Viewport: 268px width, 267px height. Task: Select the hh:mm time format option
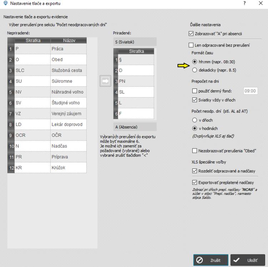click(x=195, y=61)
